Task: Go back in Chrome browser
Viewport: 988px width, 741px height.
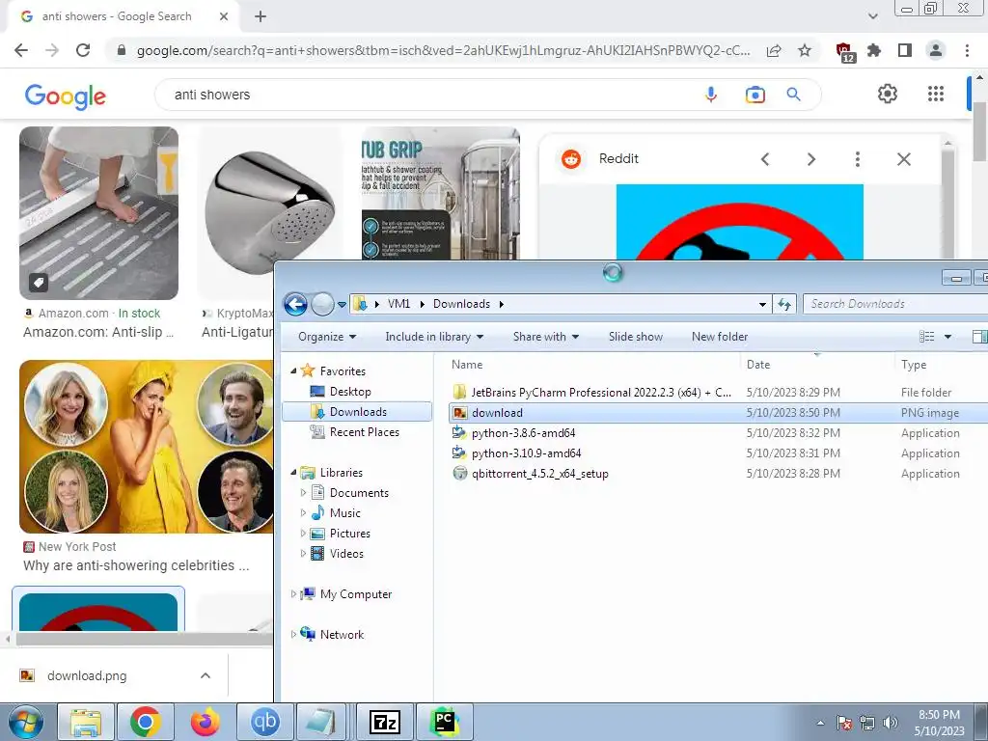Action: (x=21, y=50)
